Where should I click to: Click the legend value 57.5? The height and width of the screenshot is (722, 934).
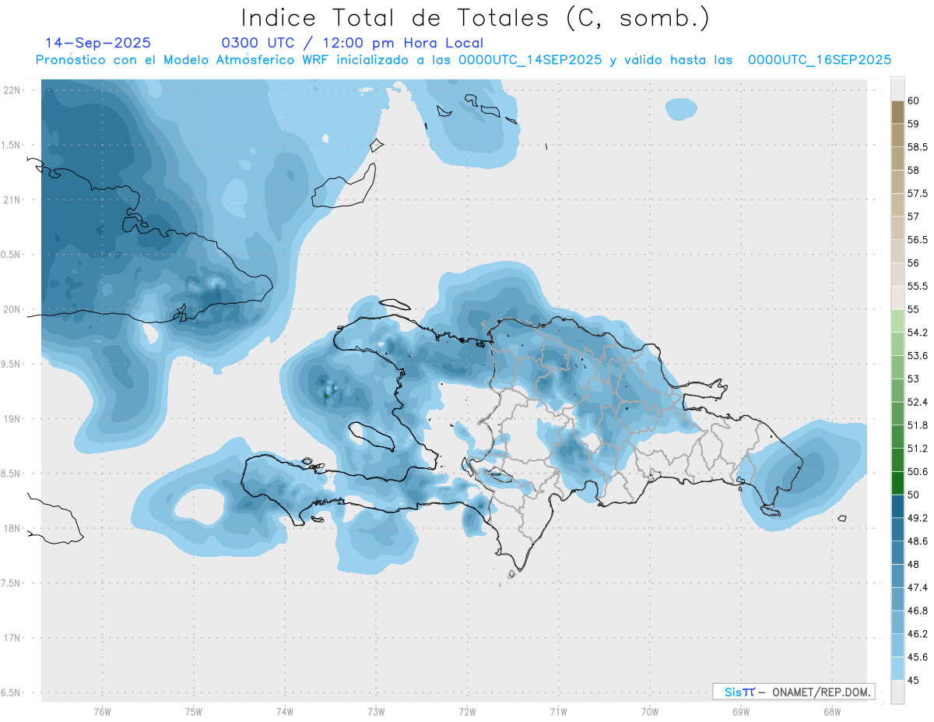click(918, 193)
